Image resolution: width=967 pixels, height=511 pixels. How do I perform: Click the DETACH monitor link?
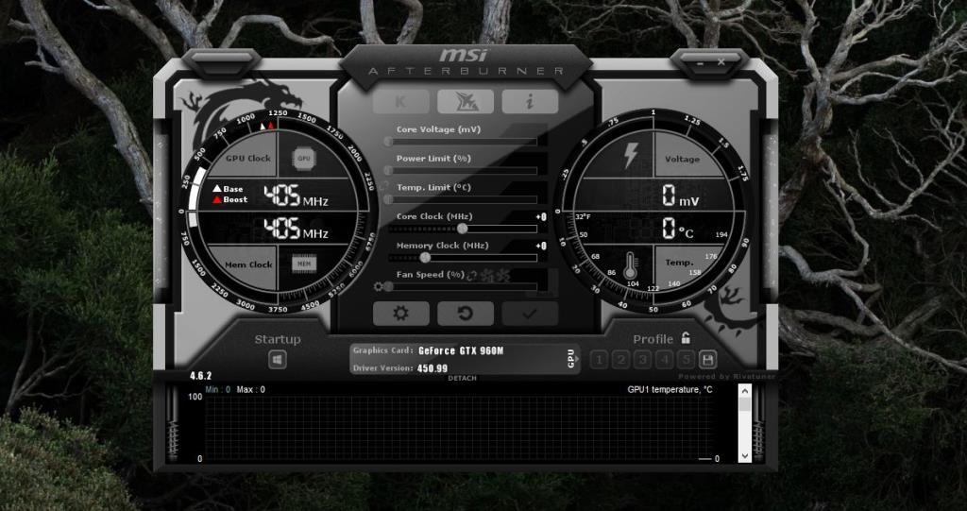(462, 379)
